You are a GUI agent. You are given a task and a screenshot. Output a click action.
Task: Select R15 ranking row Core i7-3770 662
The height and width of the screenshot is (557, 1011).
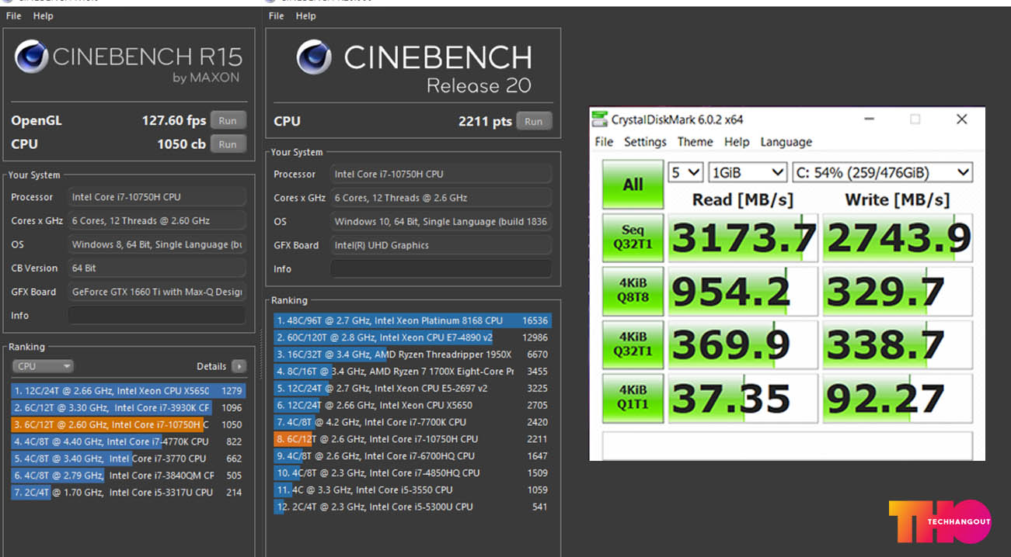[x=128, y=458]
